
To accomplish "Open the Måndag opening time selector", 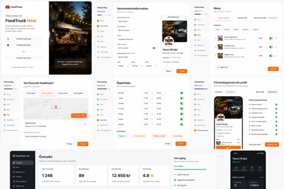I will click(146, 93).
